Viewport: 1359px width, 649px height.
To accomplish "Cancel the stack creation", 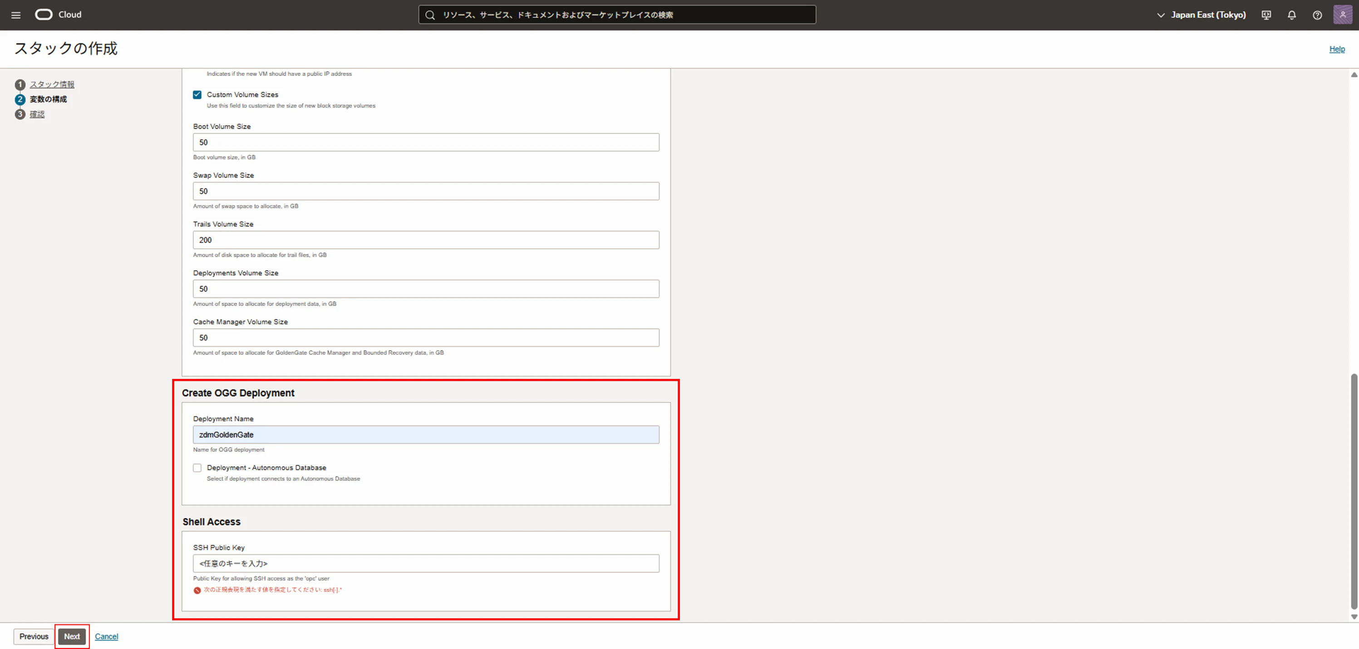I will coord(107,636).
